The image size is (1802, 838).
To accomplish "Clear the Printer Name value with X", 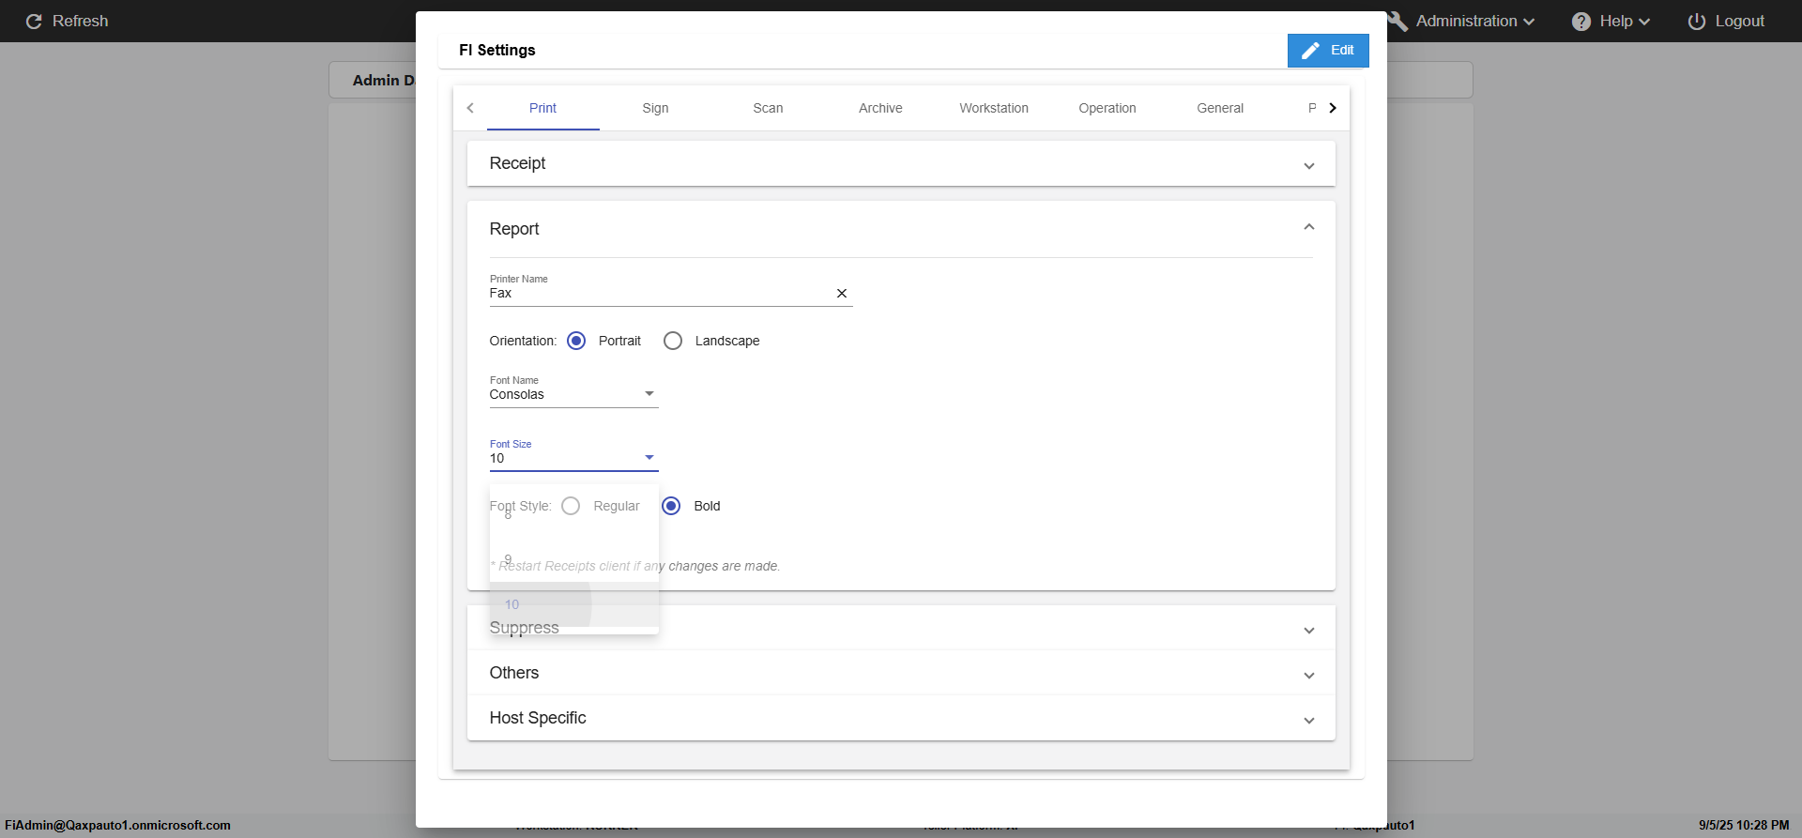I will click(842, 294).
